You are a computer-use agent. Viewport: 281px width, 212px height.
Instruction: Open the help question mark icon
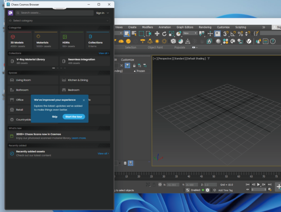[x=273, y=41]
